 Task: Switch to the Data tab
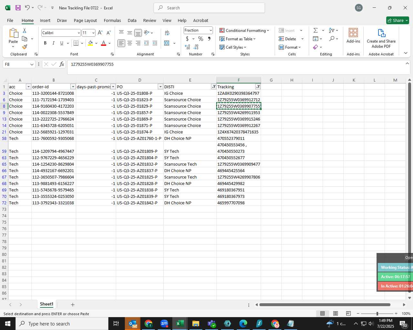132,20
